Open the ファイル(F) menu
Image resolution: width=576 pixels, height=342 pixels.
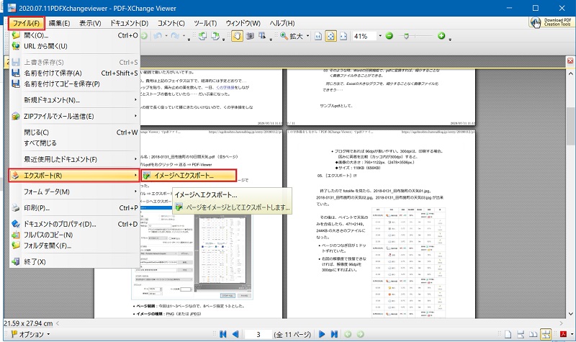coord(26,23)
